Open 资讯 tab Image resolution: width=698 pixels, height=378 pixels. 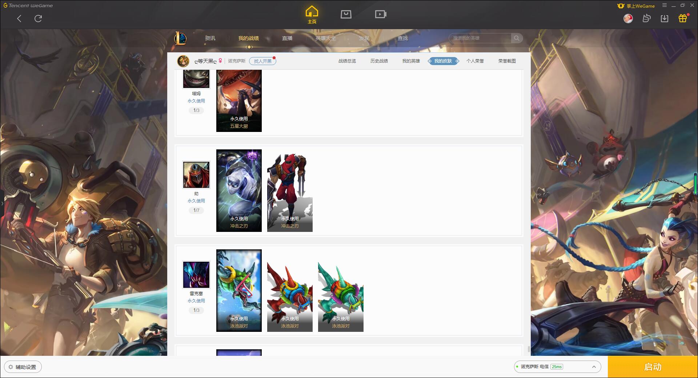[x=210, y=38]
